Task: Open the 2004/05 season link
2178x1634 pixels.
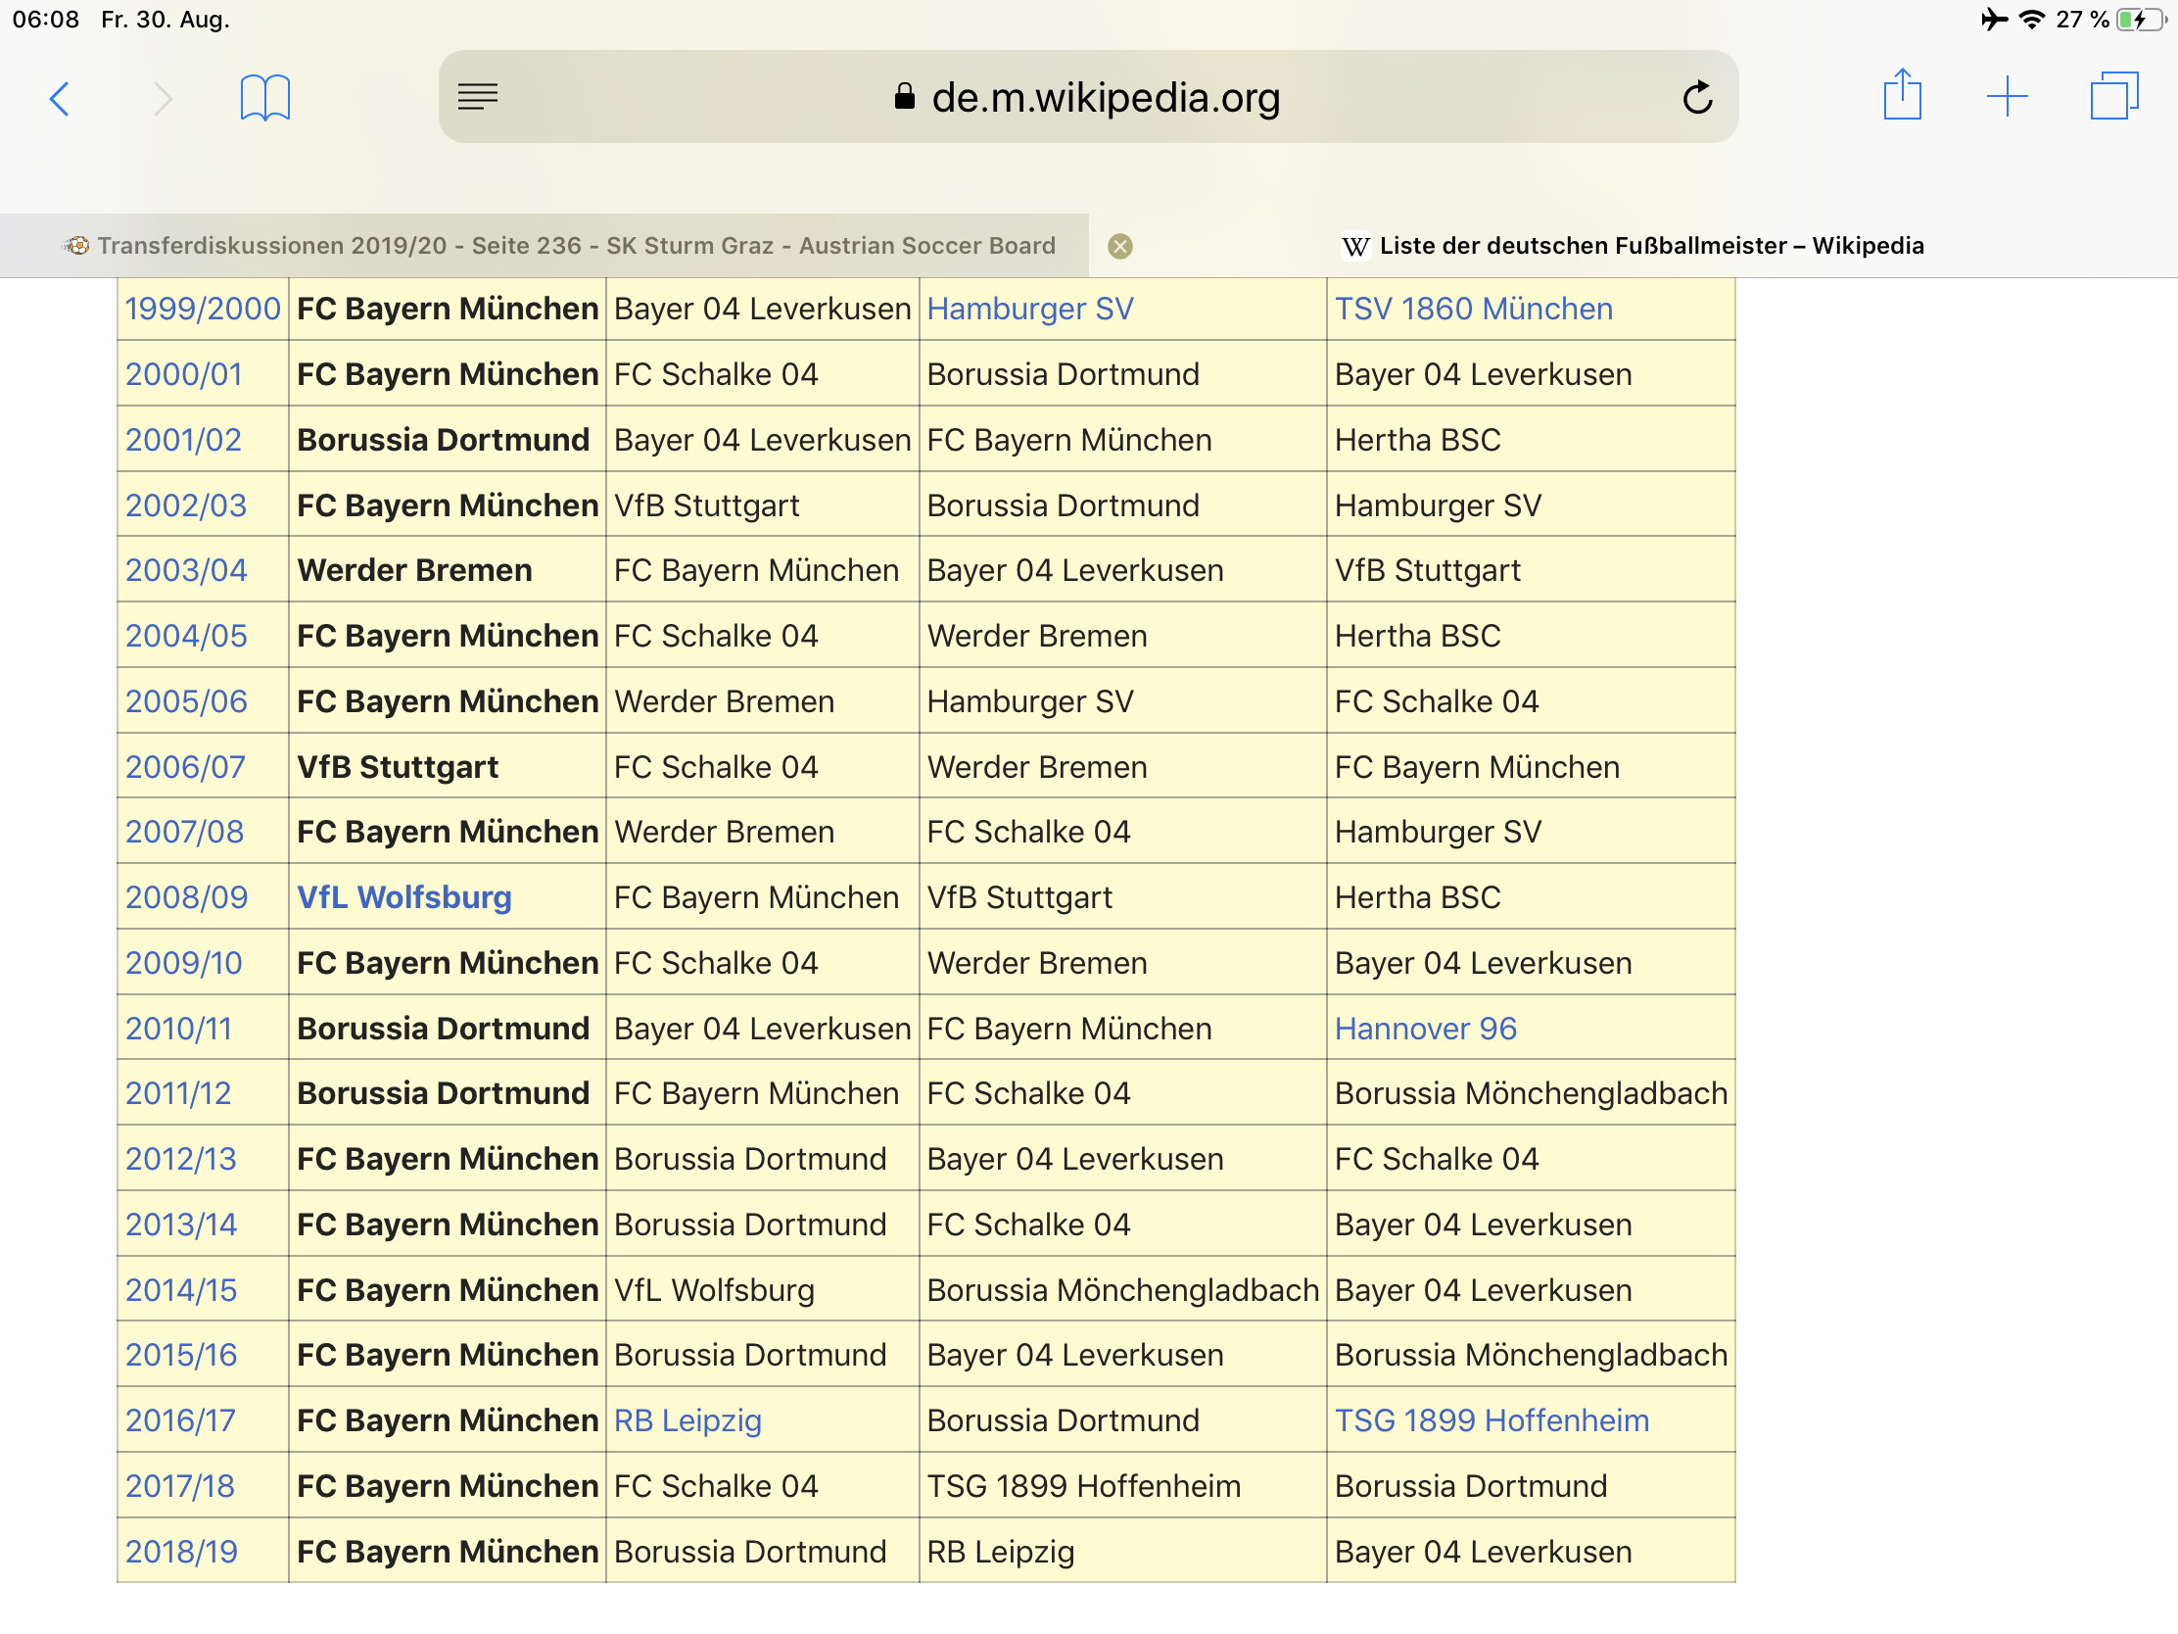Action: point(186,637)
